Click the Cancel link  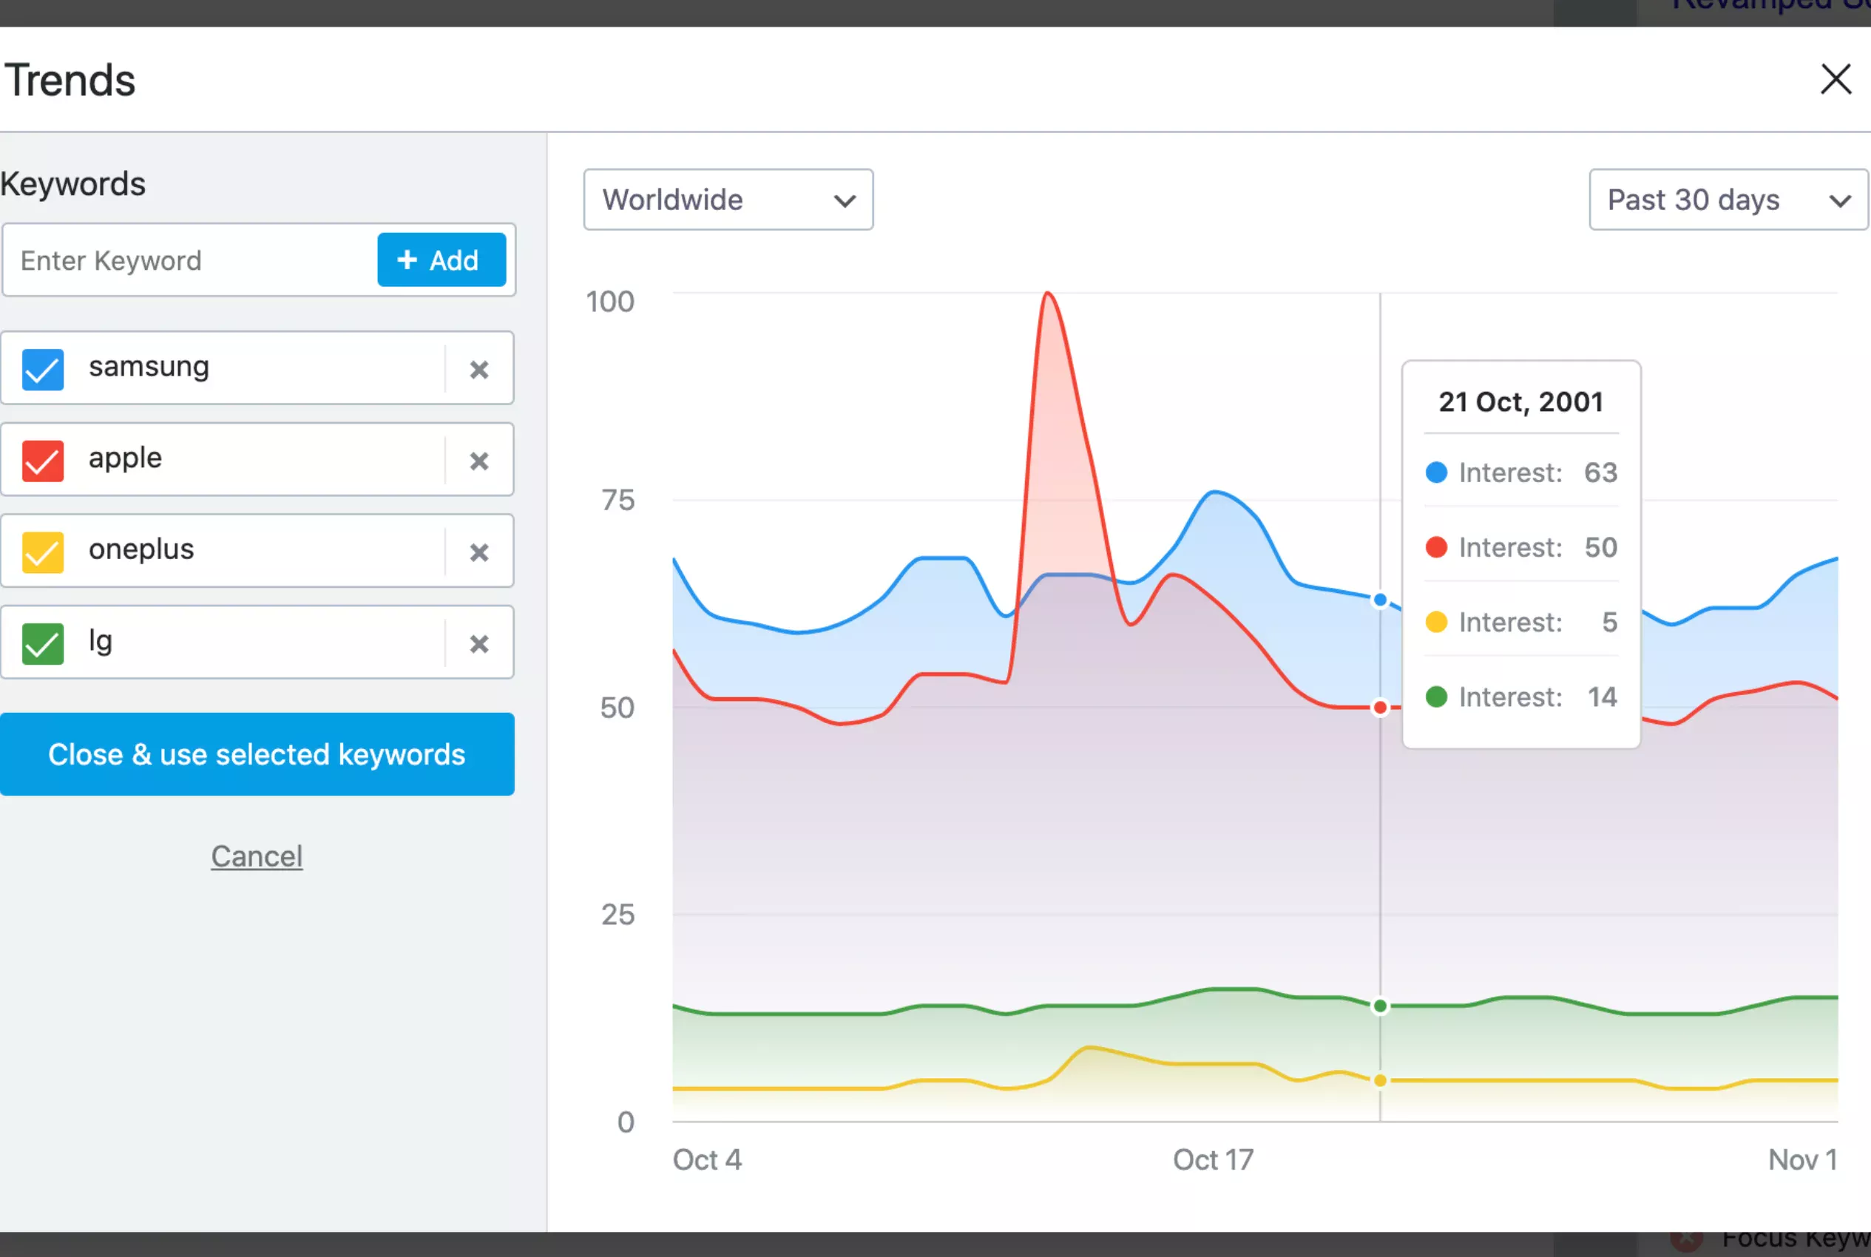(257, 856)
